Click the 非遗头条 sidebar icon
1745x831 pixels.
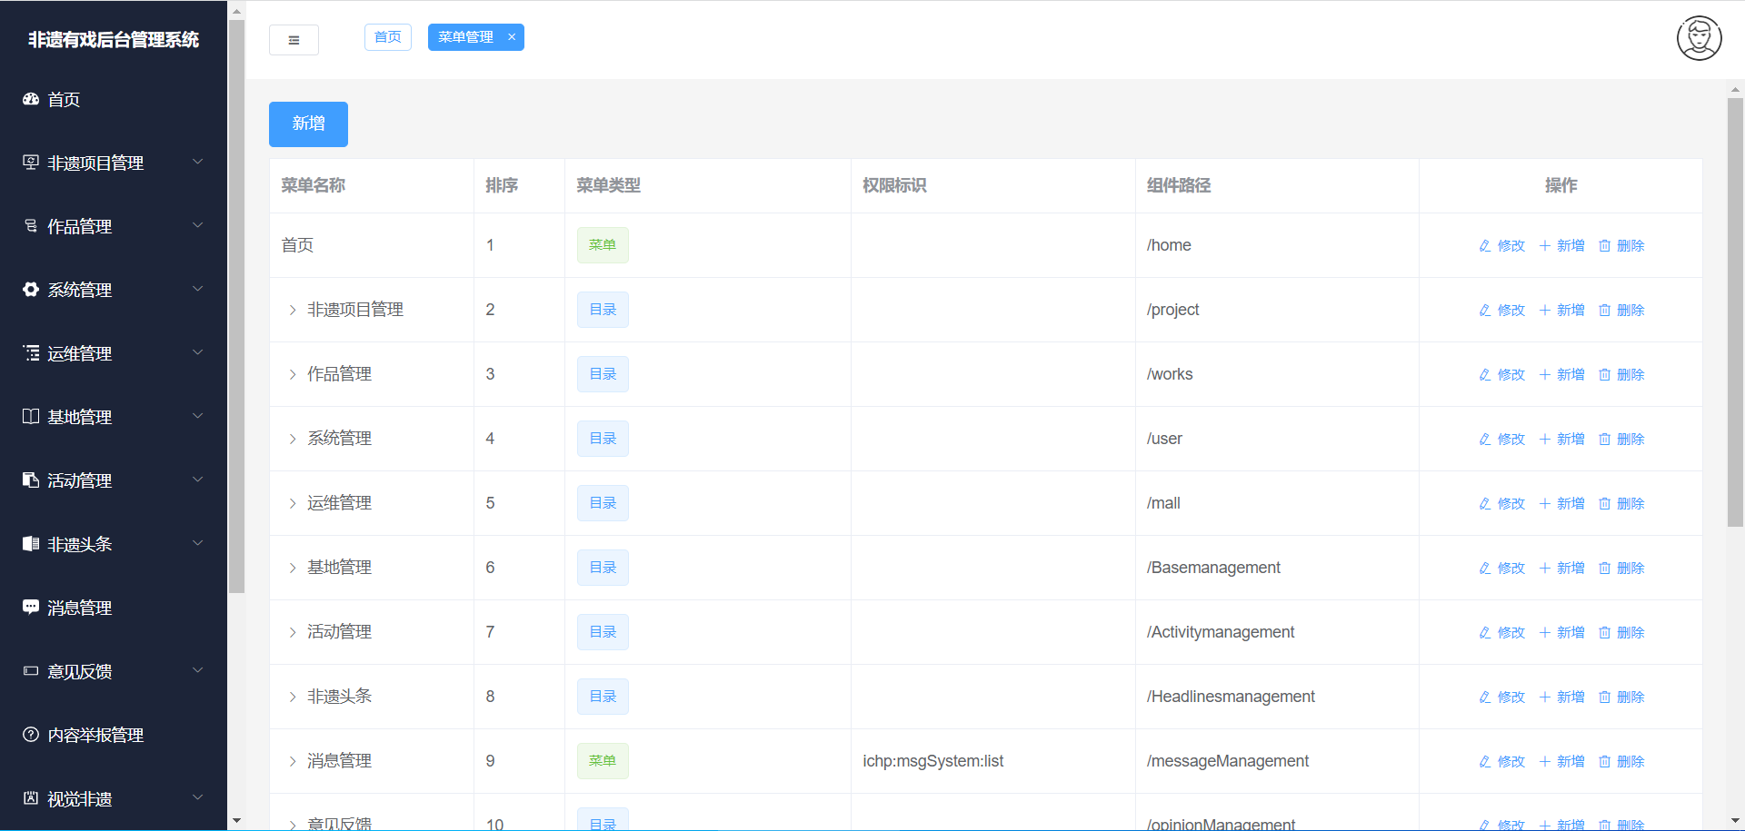[x=31, y=544]
